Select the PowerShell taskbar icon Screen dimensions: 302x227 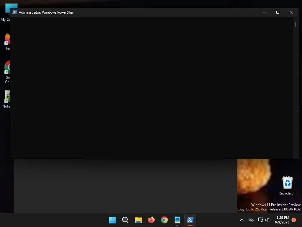pyautogui.click(x=190, y=220)
